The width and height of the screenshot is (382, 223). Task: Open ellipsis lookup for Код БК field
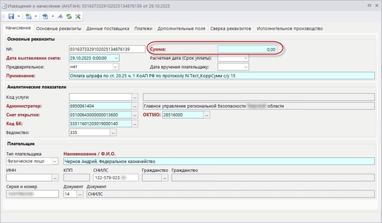pos(135,124)
